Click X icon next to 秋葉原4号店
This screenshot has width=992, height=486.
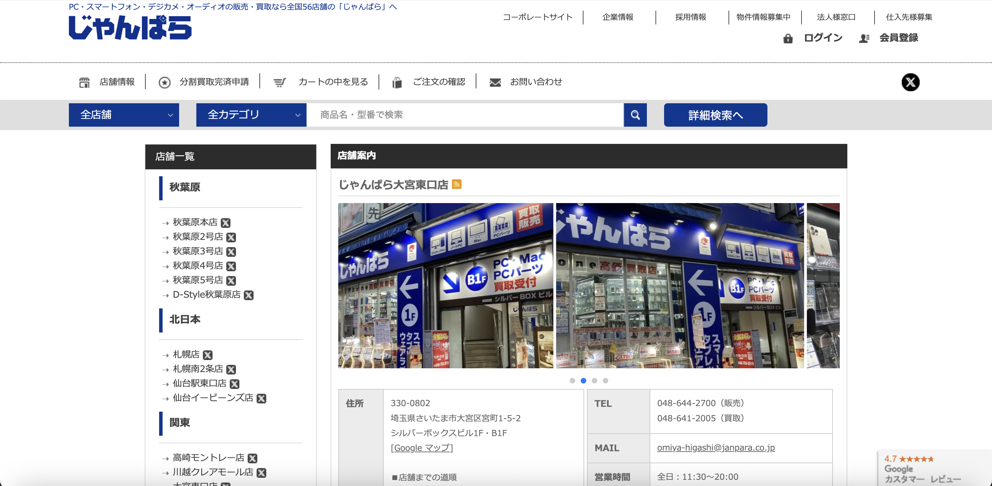(x=231, y=266)
